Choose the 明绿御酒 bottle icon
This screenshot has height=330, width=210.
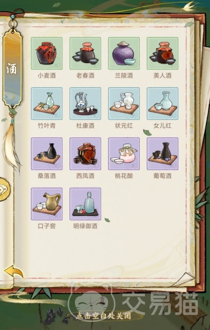tap(85, 204)
